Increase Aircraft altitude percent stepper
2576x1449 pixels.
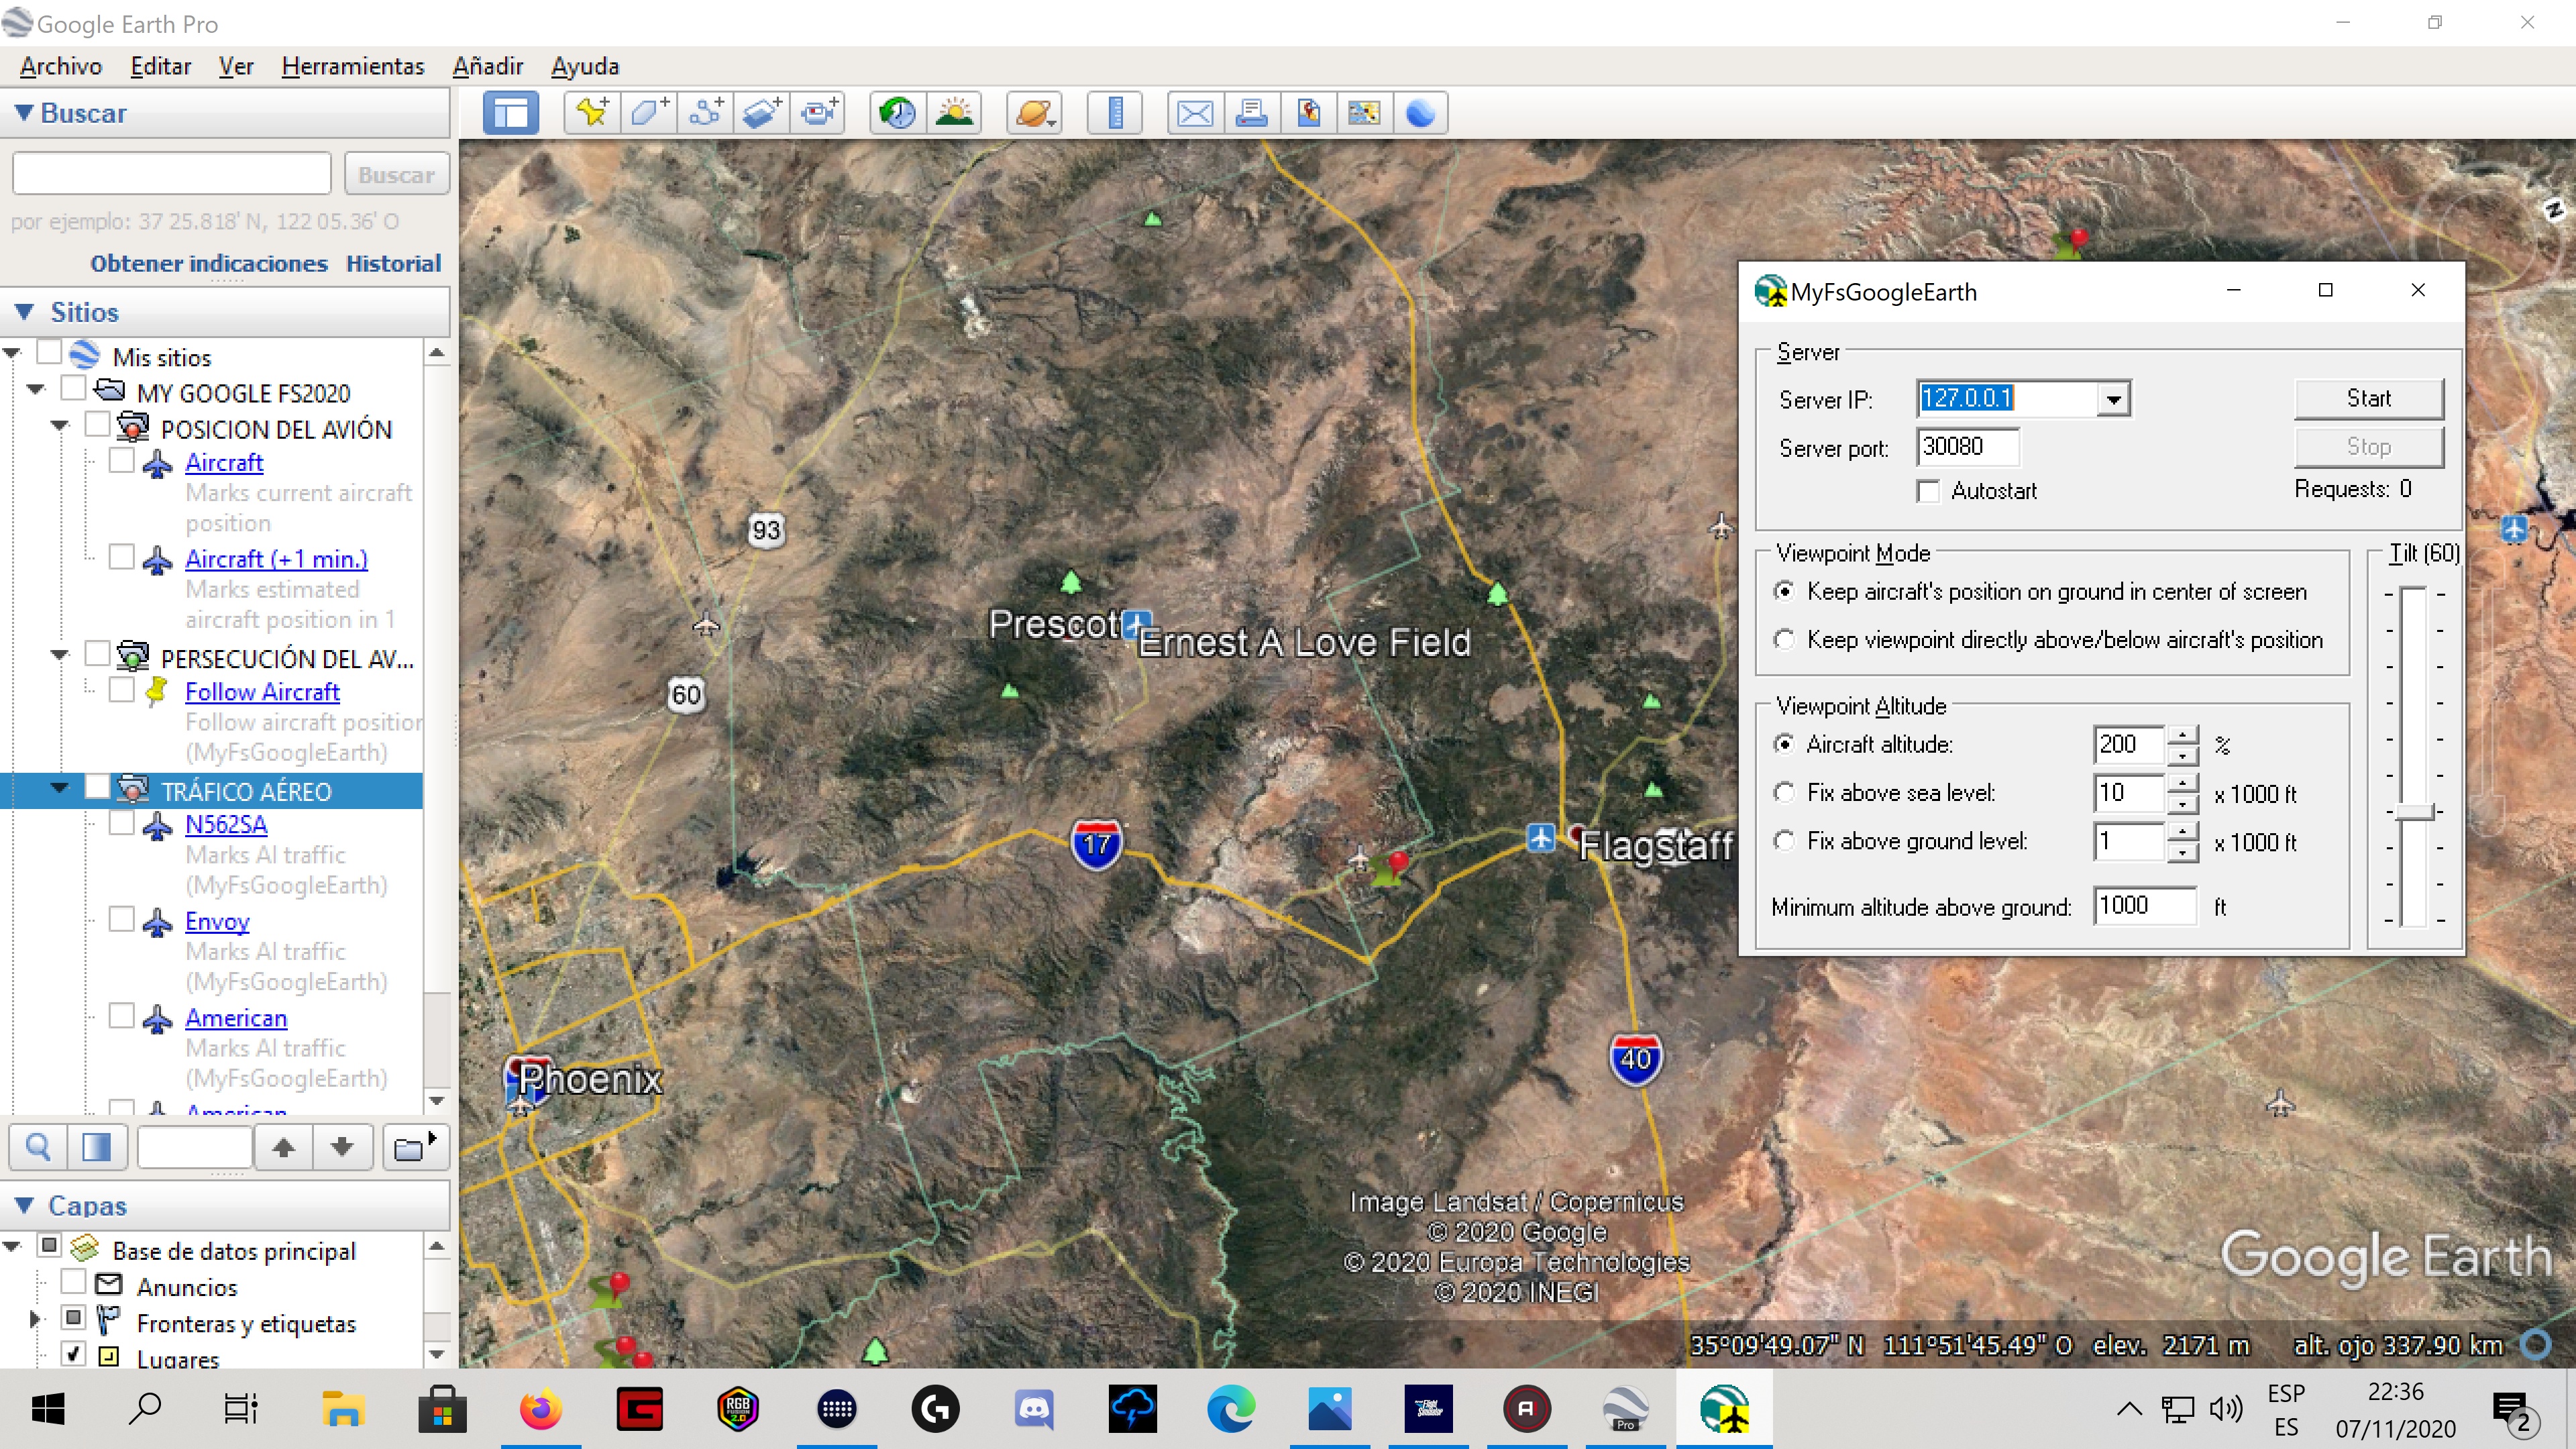pos(2182,735)
